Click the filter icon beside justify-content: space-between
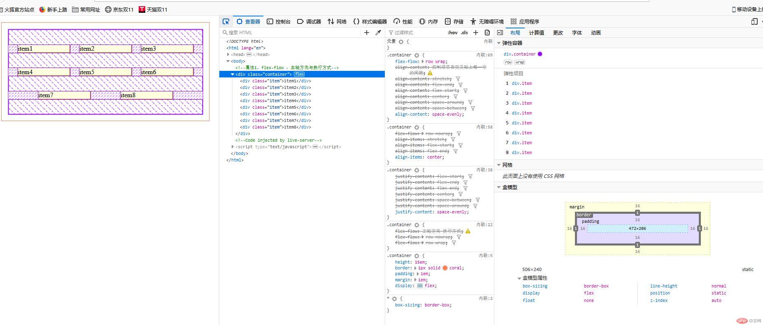This screenshot has width=763, height=325. pos(478,200)
